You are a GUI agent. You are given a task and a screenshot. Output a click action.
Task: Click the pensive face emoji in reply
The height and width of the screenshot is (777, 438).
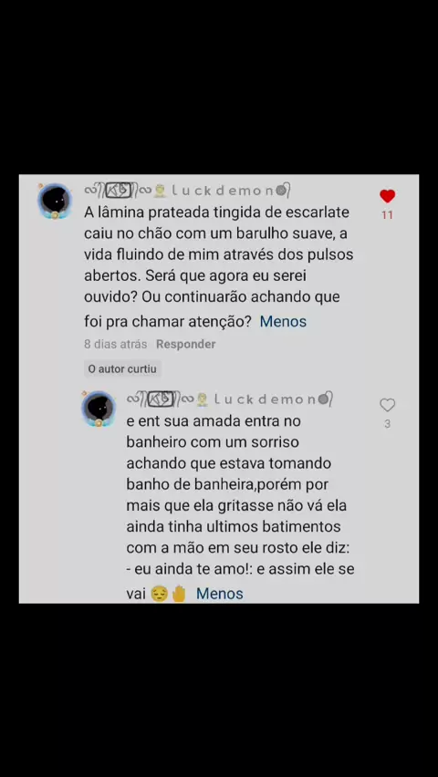[159, 594]
